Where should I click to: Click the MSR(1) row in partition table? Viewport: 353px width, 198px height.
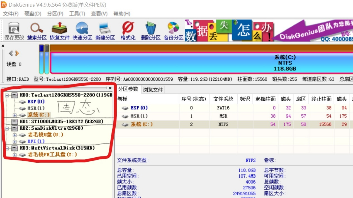pyautogui.click(x=234, y=116)
